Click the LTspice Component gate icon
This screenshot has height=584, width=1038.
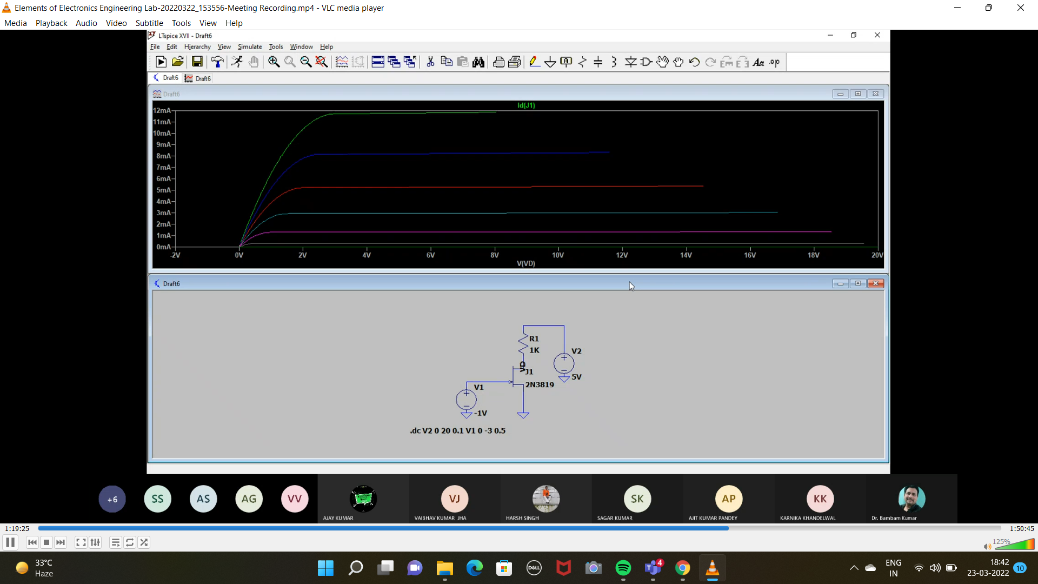(646, 62)
